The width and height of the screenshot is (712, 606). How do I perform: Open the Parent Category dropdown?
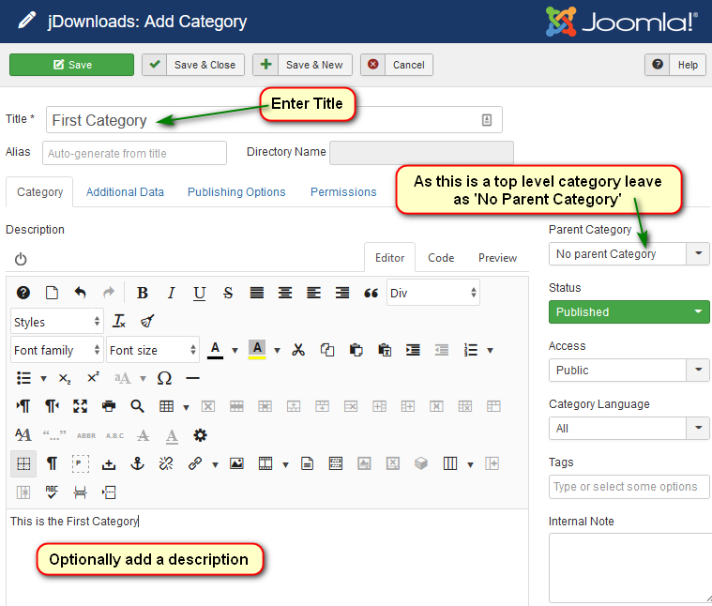[x=629, y=253]
